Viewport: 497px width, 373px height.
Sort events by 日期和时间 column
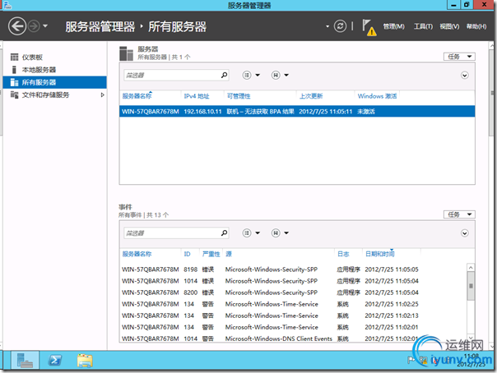379,254
